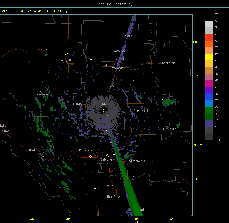Click the Innisfail city label
Image resolution: width=229 pixels, height=223 pixels.
pos(111,86)
